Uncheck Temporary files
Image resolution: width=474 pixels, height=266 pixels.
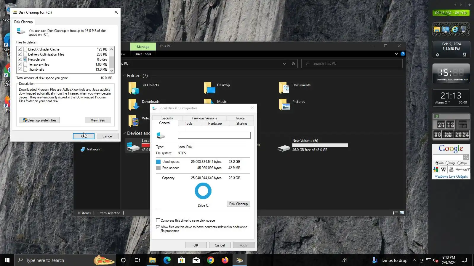point(20,64)
